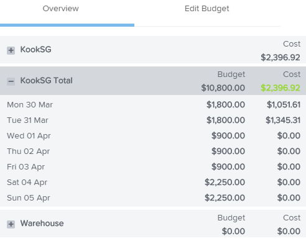This screenshot has width=306, height=244.
Task: Click the $1,345.31 cost for Tue 31 Mar
Action: tap(283, 120)
